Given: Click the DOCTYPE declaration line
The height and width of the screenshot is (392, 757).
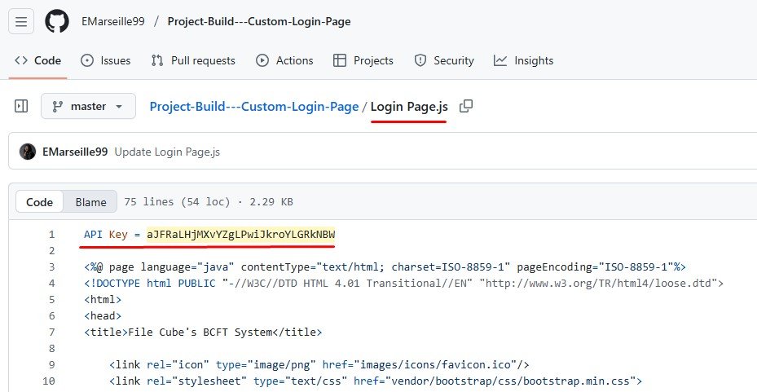Looking at the screenshot, I should click(403, 284).
